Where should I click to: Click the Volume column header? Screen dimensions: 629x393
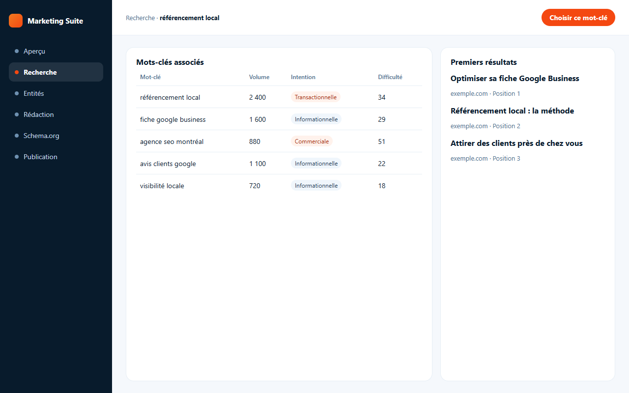(259, 77)
